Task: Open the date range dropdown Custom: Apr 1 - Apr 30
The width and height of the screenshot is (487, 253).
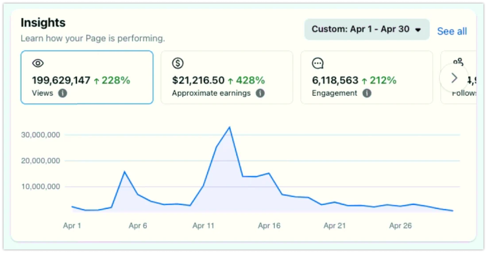Action: pyautogui.click(x=367, y=29)
